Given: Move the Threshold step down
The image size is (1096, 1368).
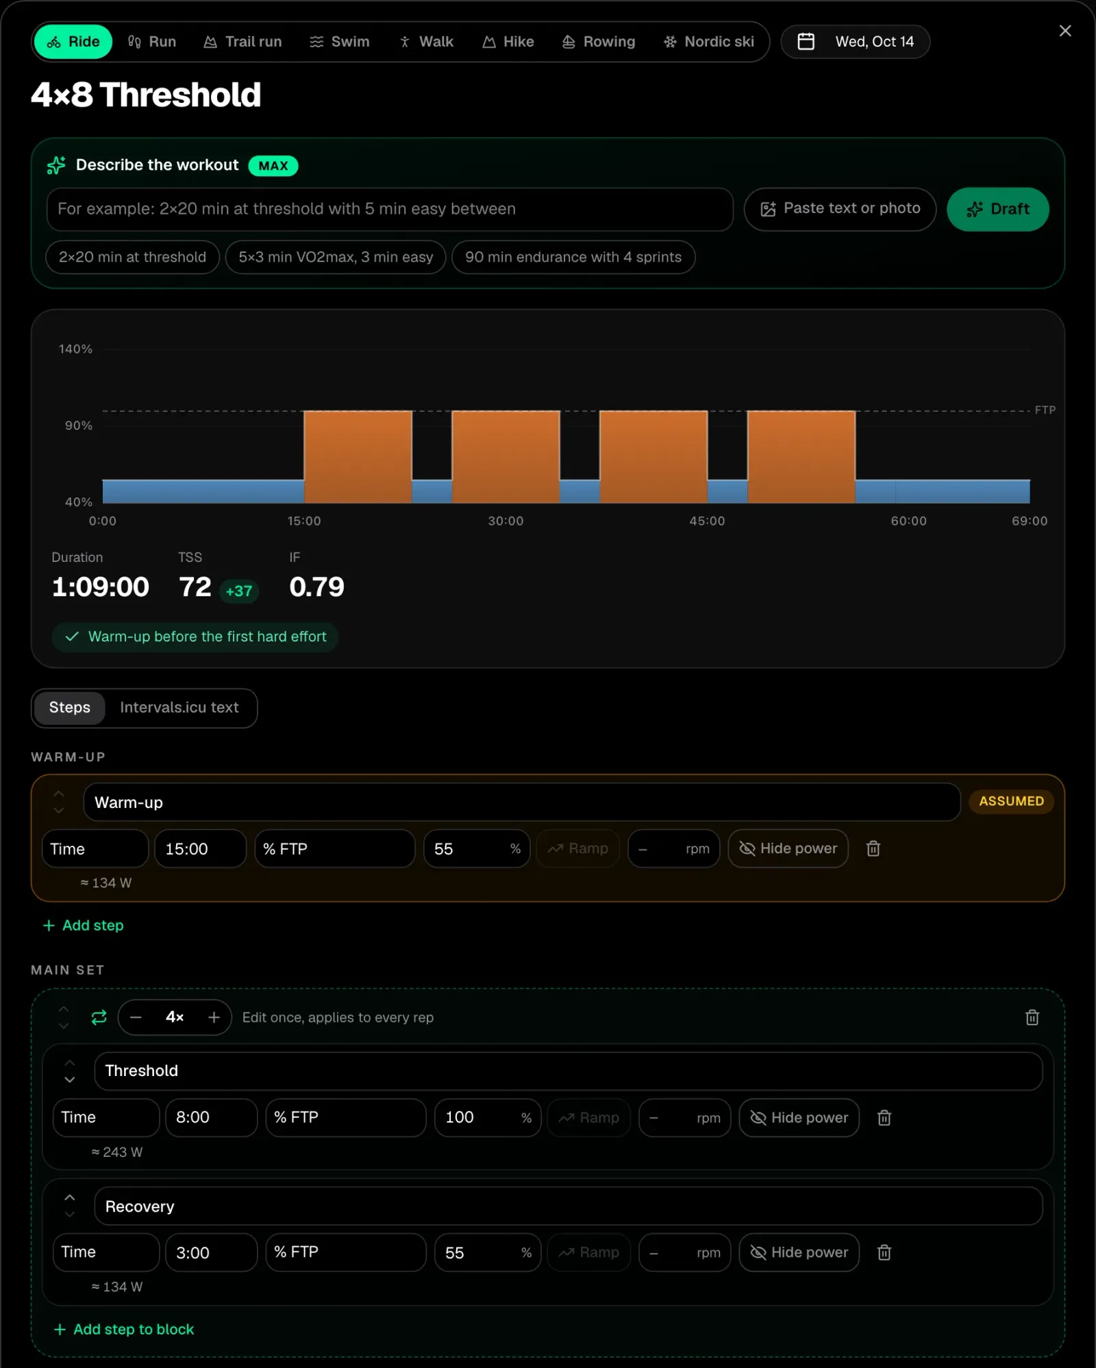Looking at the screenshot, I should (x=70, y=1079).
